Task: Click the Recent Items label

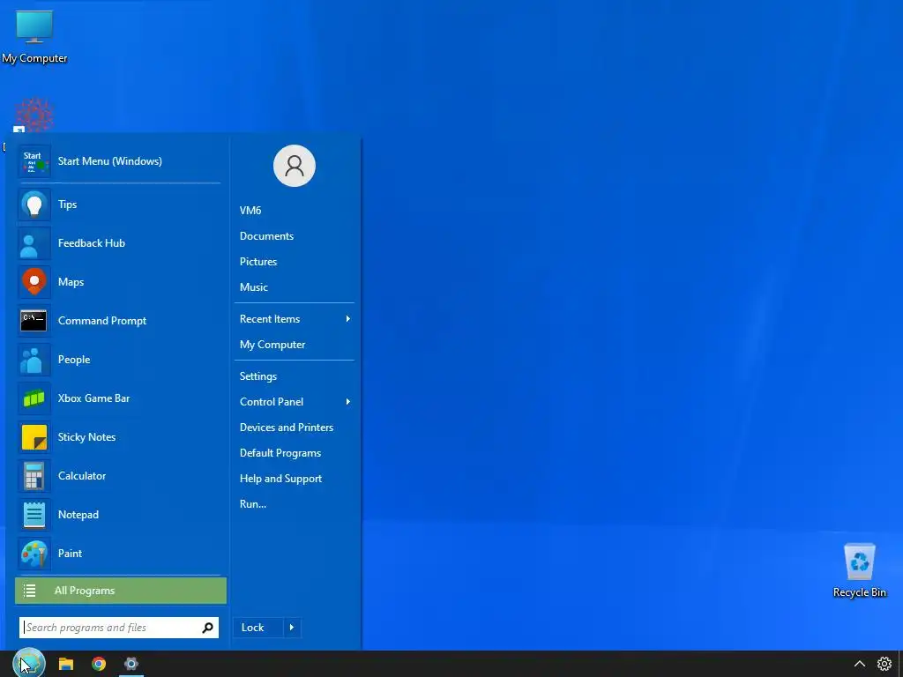Action: (x=270, y=319)
